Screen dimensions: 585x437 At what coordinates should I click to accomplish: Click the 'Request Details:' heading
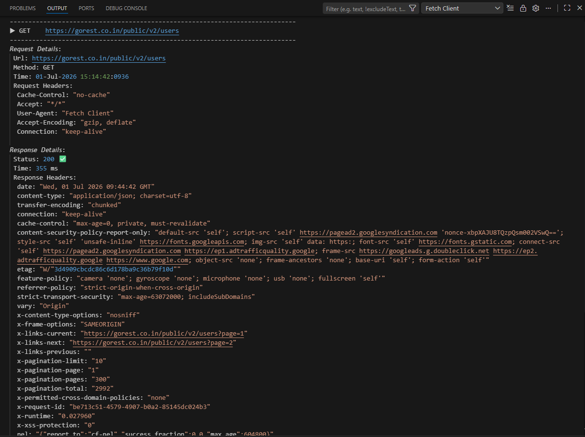35,49
